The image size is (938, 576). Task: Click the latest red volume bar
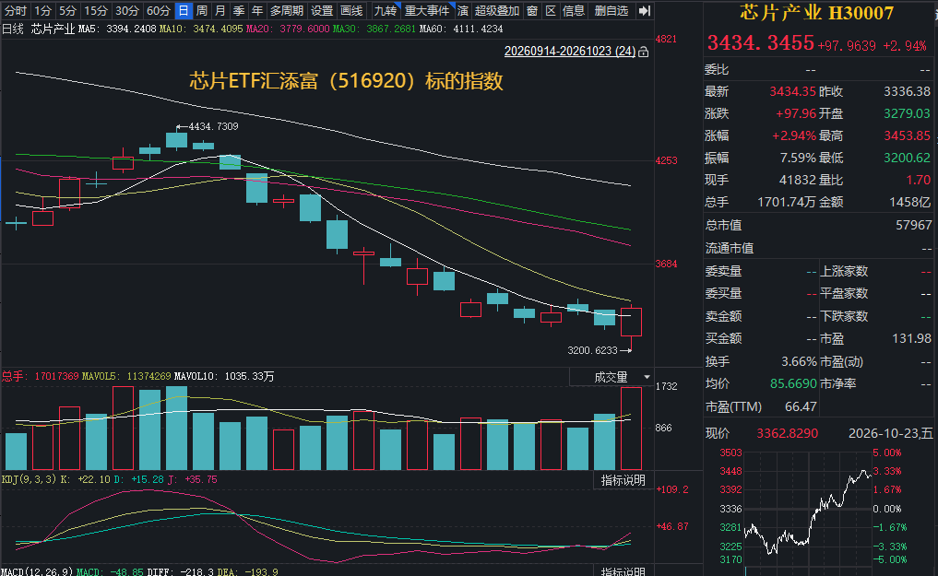631,429
